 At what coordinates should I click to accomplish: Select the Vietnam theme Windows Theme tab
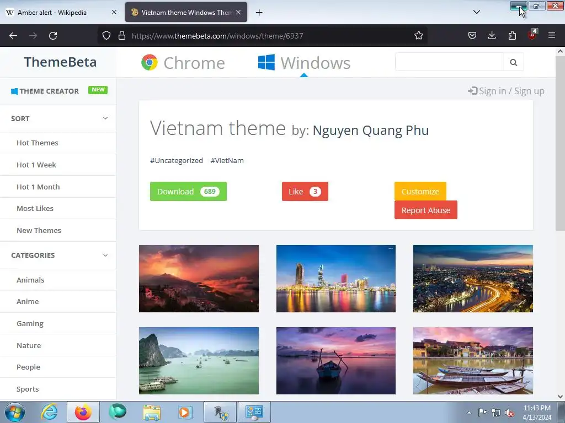186,12
